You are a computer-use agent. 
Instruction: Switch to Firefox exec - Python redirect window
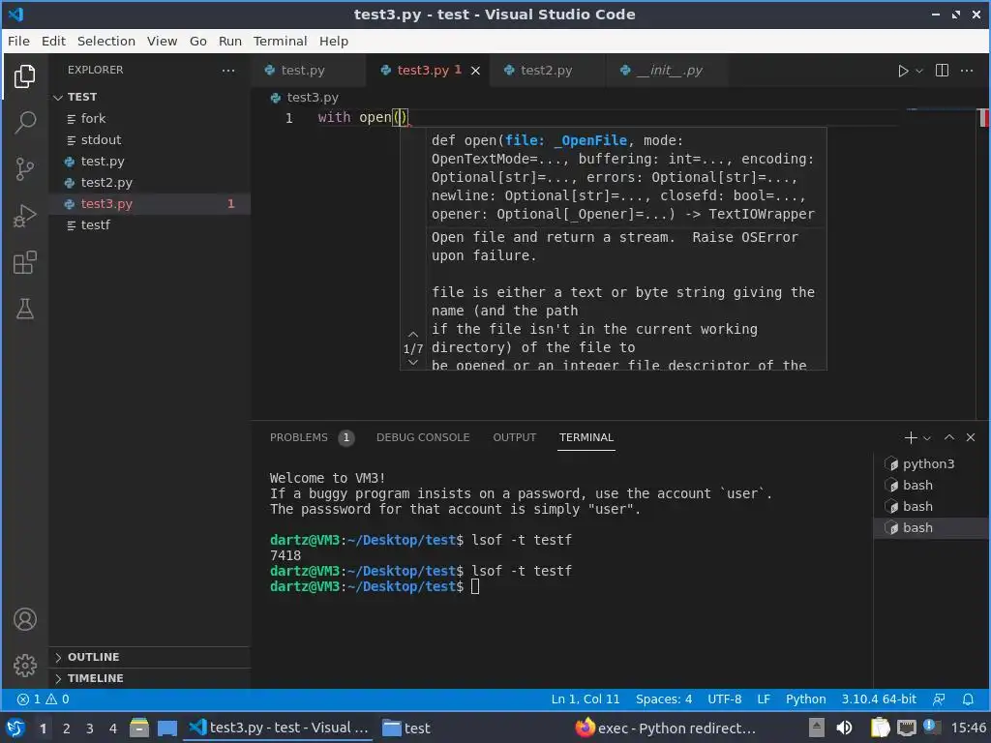pos(666,728)
